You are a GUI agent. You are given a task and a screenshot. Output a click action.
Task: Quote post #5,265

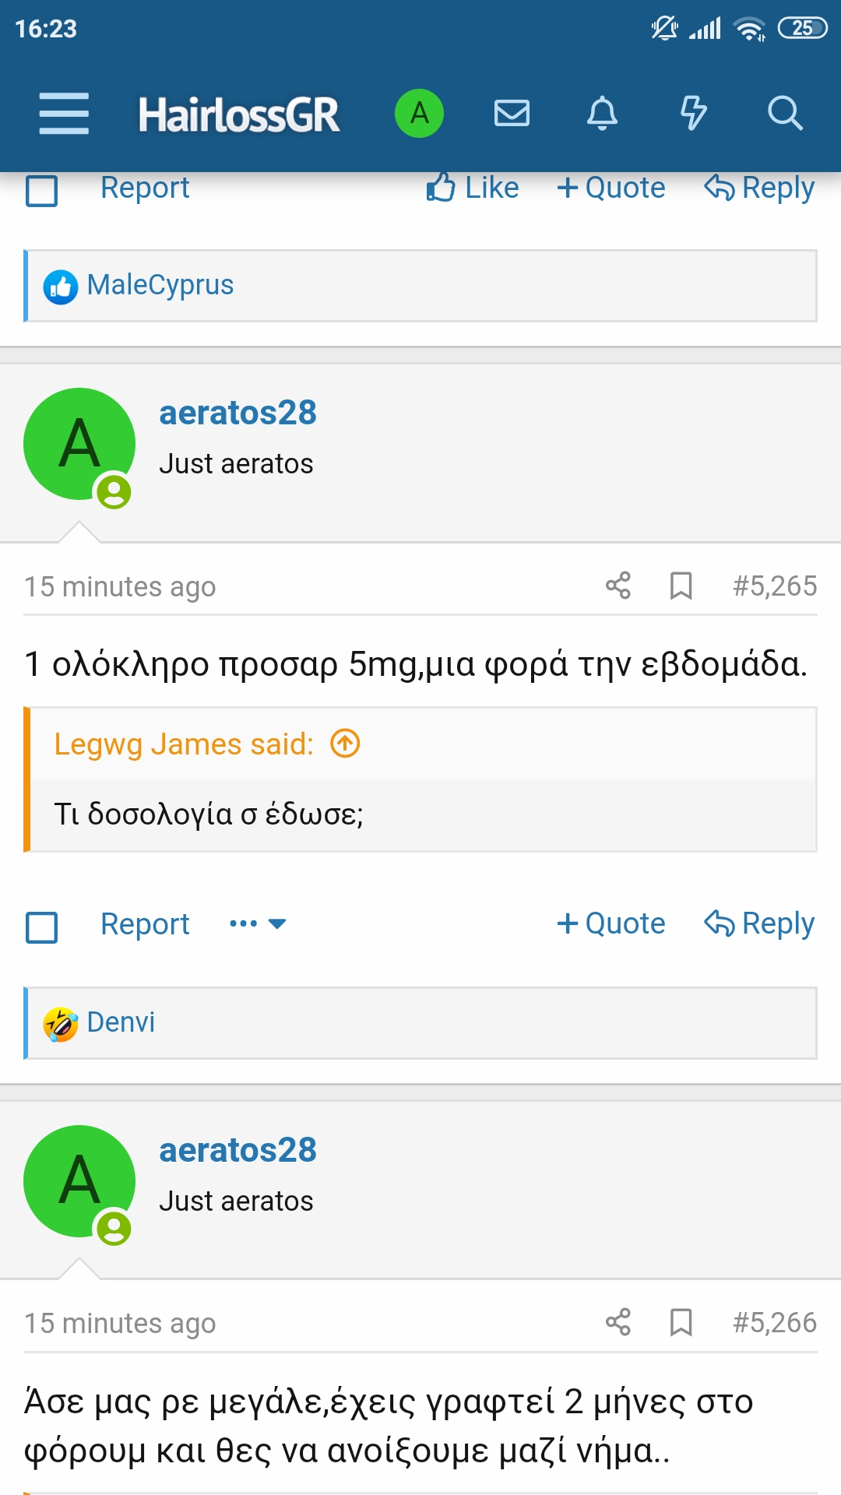click(611, 924)
